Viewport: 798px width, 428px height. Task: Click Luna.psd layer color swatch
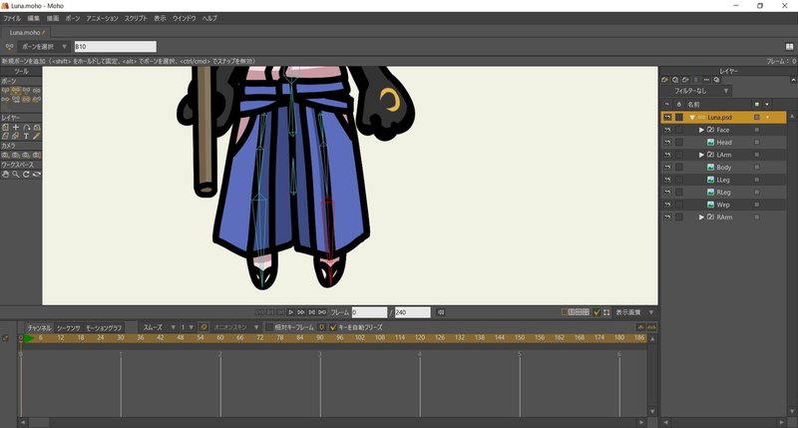tap(756, 118)
